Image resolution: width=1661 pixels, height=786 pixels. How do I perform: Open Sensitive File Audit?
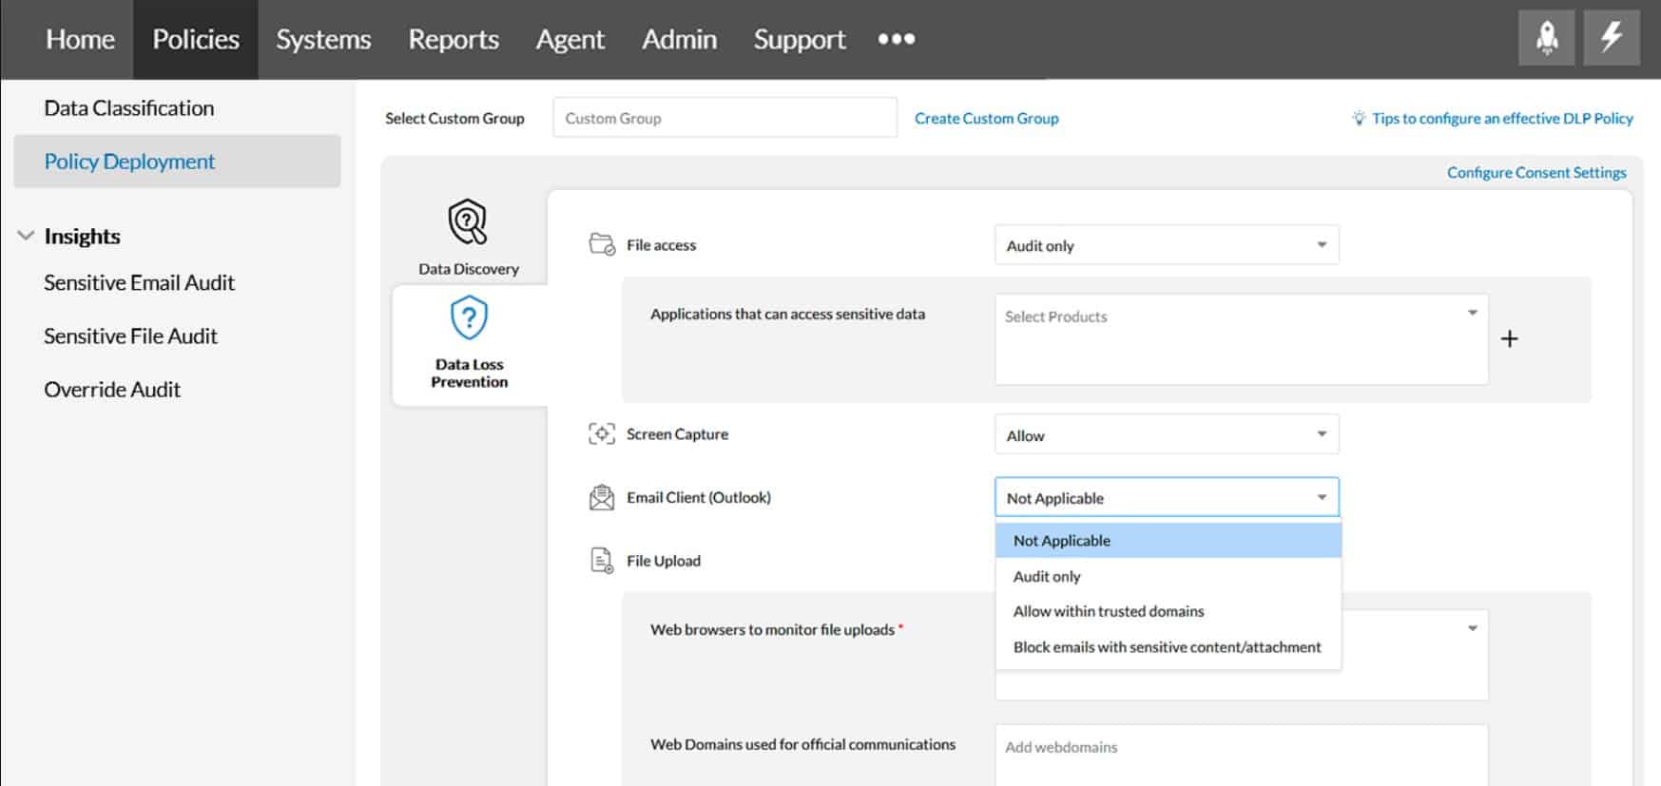coord(130,335)
